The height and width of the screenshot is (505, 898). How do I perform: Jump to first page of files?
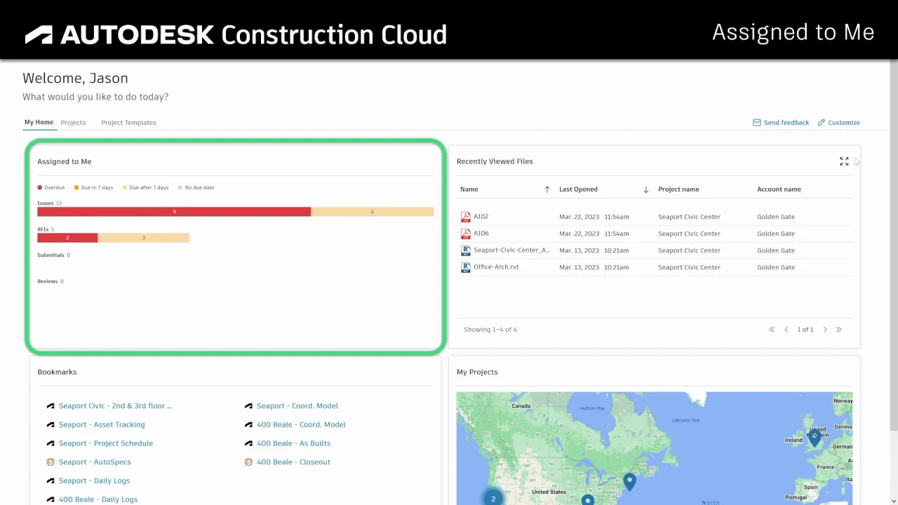pos(772,330)
